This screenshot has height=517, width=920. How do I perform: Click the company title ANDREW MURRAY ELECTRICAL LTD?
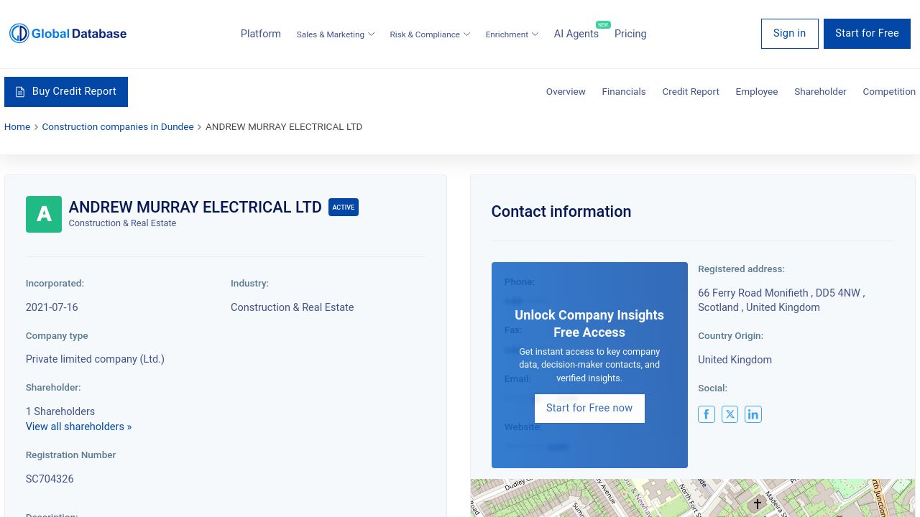[195, 208]
